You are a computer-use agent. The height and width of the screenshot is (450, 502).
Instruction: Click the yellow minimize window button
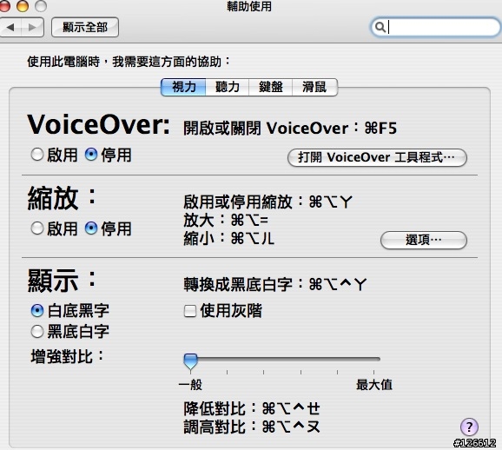[23, 6]
